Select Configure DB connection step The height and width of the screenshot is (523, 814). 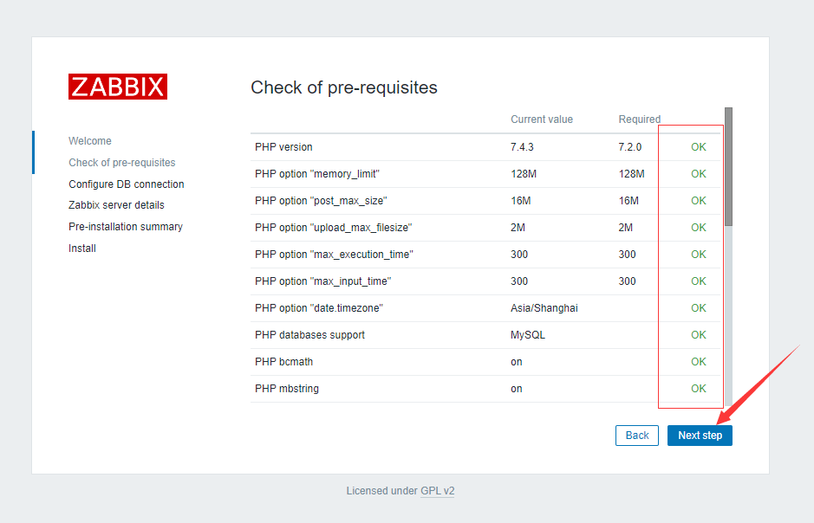(127, 184)
